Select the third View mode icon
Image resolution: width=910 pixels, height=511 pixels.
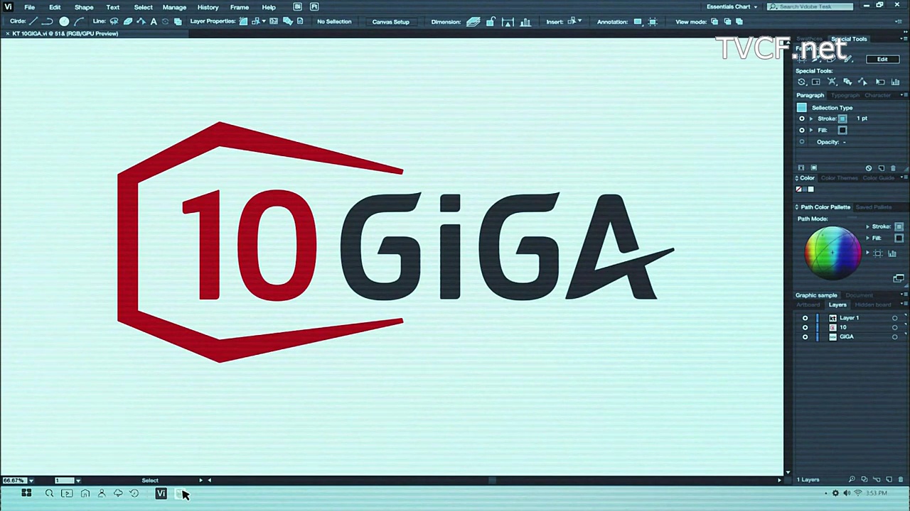(739, 21)
